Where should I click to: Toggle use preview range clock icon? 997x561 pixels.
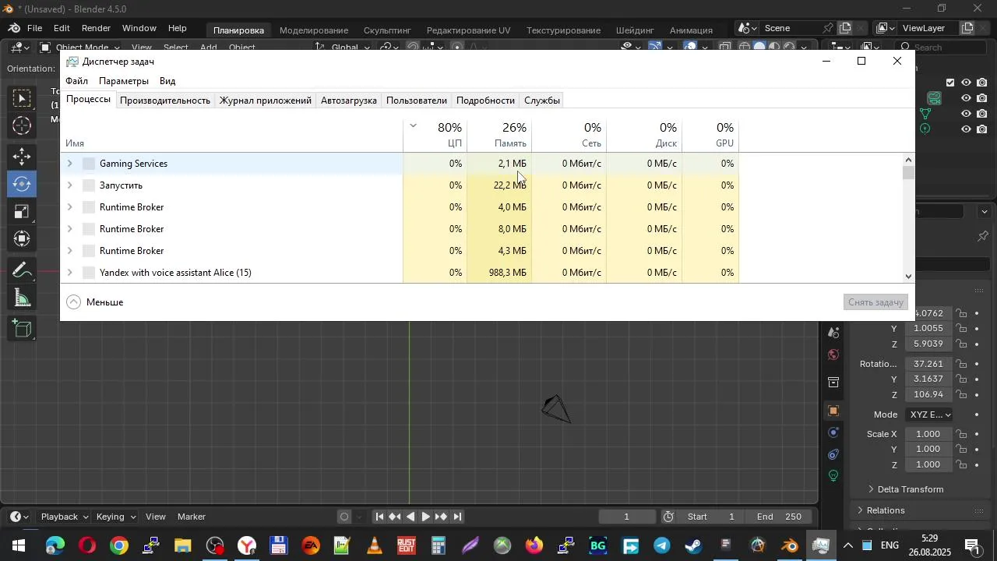(669, 517)
